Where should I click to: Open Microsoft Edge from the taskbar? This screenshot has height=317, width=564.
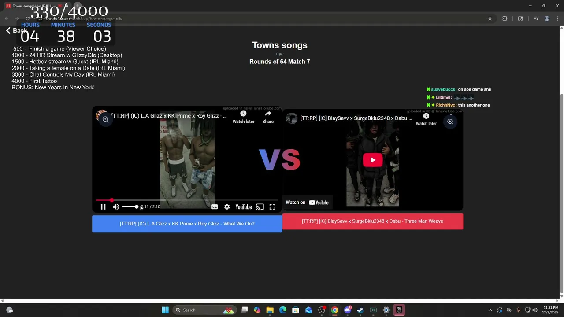click(x=283, y=310)
